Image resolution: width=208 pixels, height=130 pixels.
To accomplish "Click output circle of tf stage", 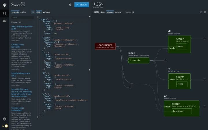I will click(205, 80).
